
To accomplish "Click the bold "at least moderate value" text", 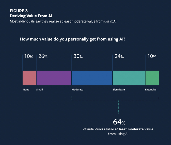I will click(134, 129).
